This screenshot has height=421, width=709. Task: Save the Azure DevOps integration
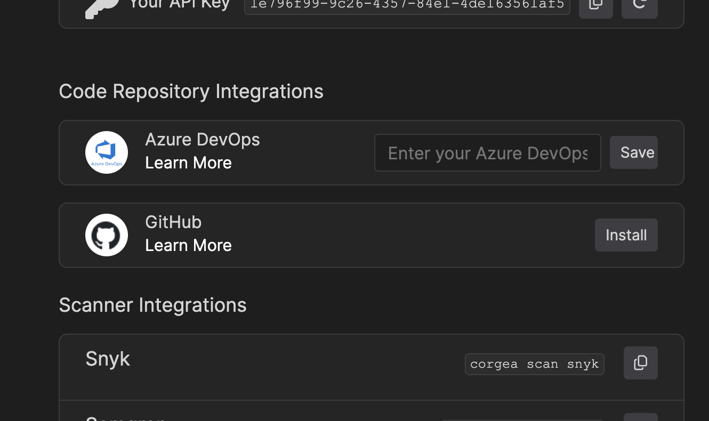(x=634, y=152)
